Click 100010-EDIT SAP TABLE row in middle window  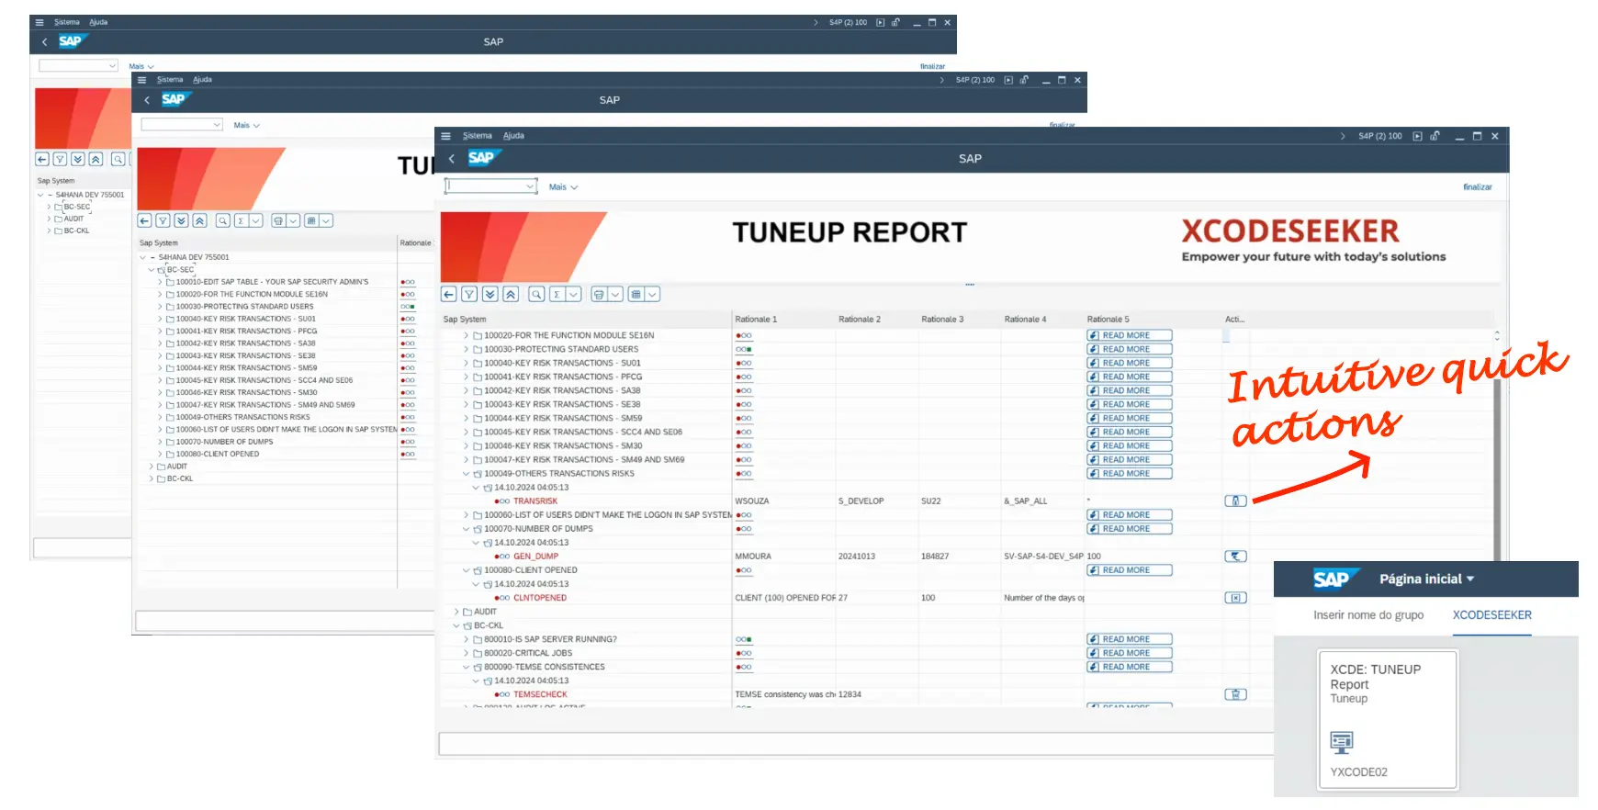tap(272, 282)
